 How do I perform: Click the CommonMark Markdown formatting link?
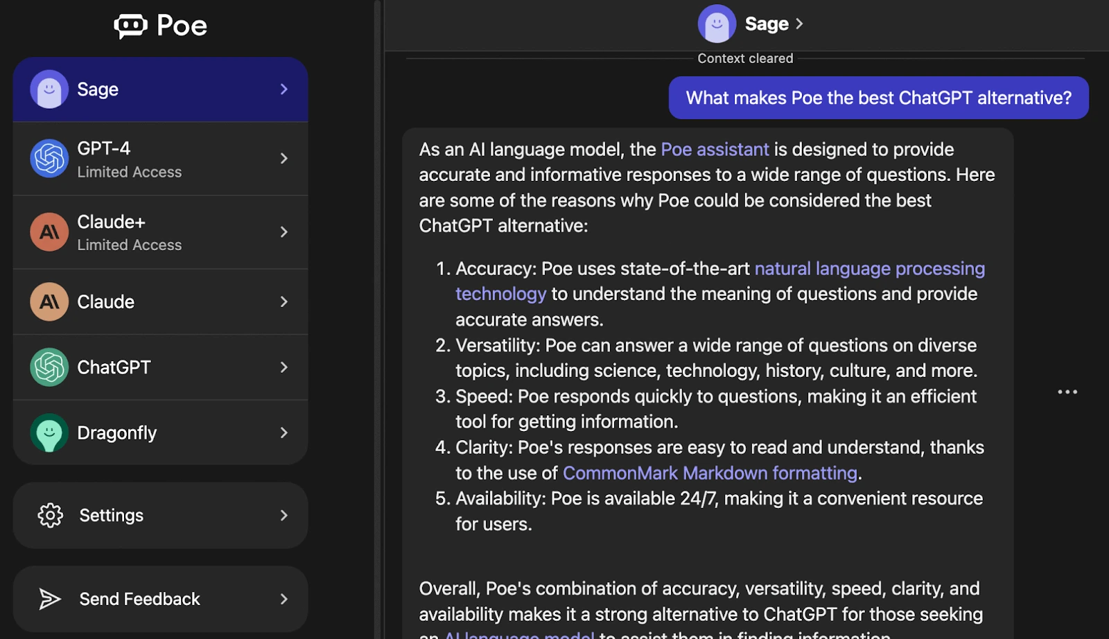[709, 473]
